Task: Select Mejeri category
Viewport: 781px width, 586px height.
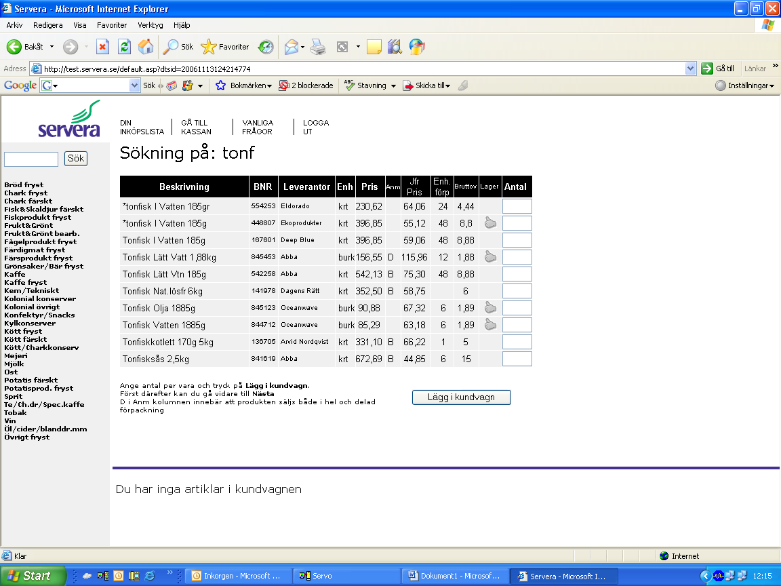Action: tap(16, 356)
